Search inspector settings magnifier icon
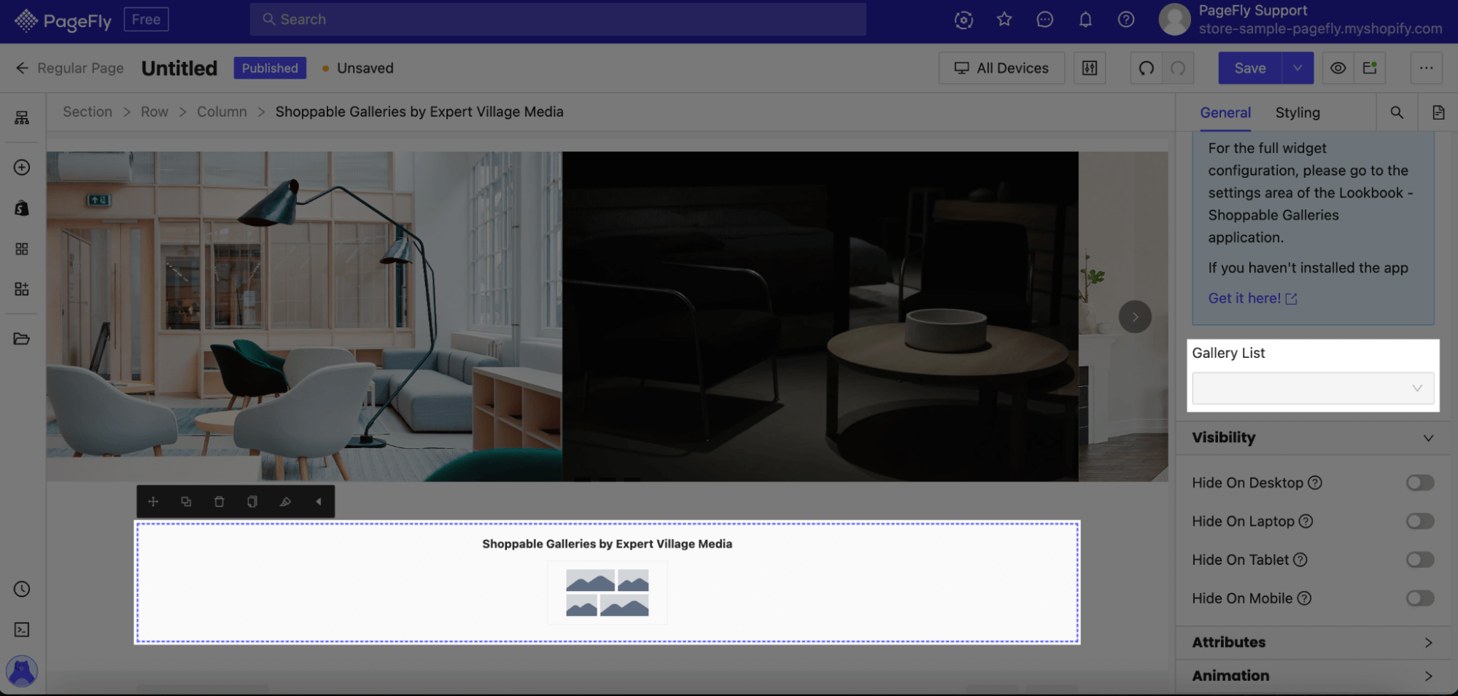Viewport: 1458px width, 696px height. click(1397, 112)
